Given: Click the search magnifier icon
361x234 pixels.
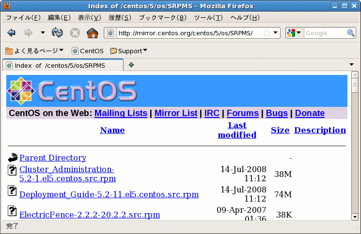Looking at the screenshot, I should pos(351,33).
